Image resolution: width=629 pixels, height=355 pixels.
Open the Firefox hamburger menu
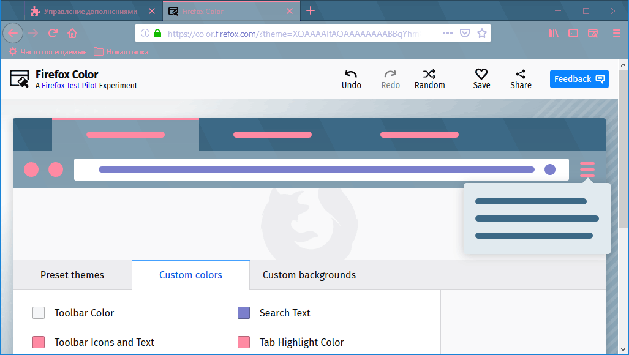point(617,33)
